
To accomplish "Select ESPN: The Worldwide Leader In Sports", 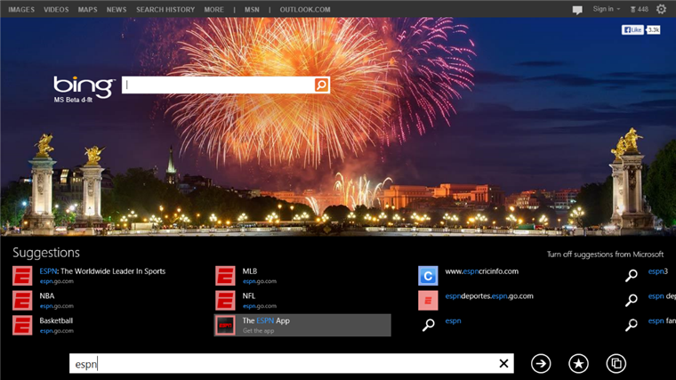I will pyautogui.click(x=102, y=271).
